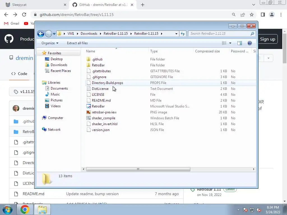The image size is (287, 215).
Task: Click the Explorer Back navigation arrow
Action: [41, 34]
